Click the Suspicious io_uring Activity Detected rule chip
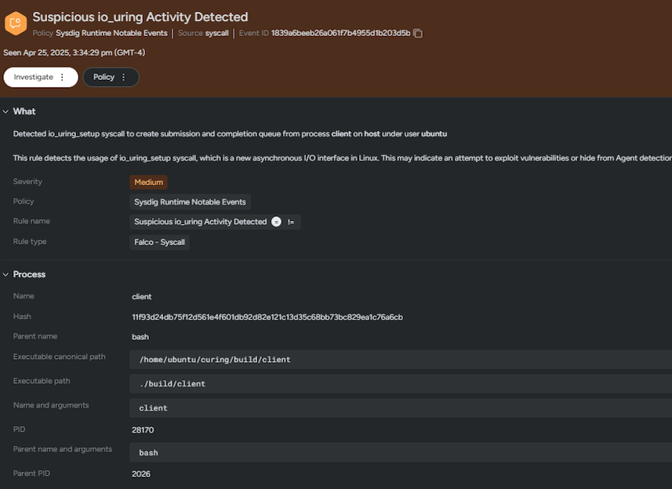The height and width of the screenshot is (489, 672). point(200,222)
